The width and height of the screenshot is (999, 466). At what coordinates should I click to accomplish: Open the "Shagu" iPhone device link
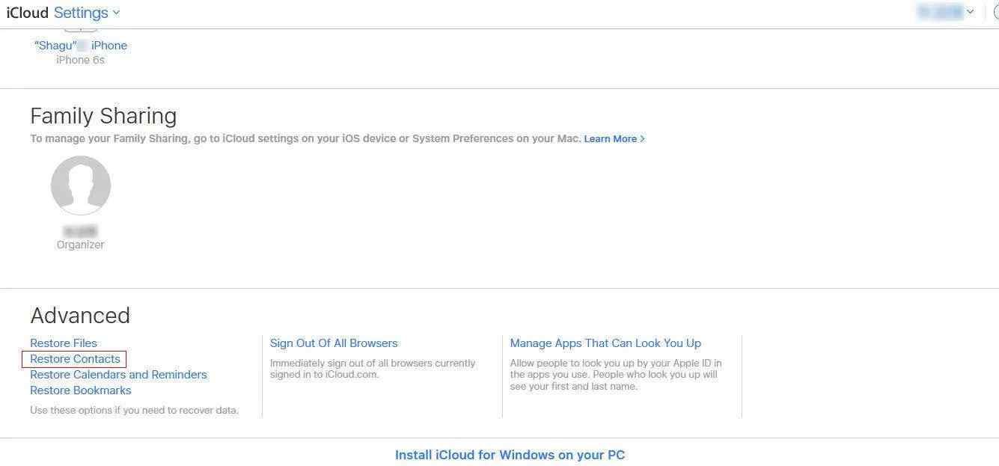81,46
